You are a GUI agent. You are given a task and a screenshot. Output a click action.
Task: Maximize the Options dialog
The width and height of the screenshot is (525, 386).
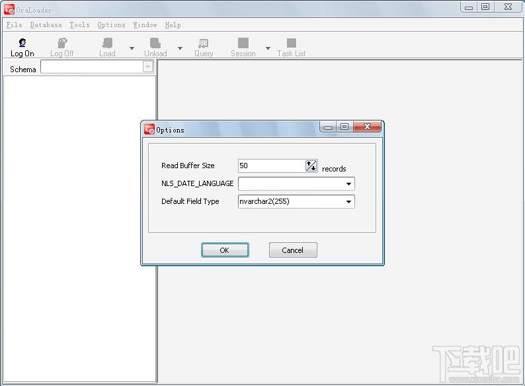point(344,126)
